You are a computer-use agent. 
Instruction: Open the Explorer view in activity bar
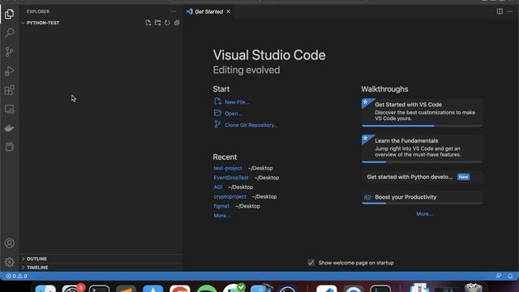9,14
